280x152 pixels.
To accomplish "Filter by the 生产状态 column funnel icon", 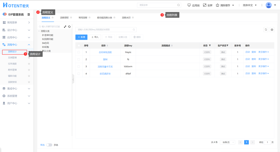I will pyautogui.click(x=227, y=45).
